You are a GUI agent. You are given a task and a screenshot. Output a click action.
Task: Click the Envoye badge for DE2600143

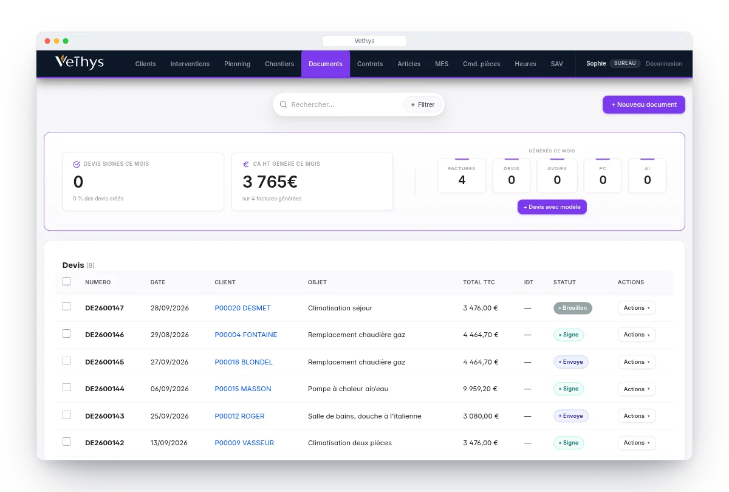[x=571, y=416]
